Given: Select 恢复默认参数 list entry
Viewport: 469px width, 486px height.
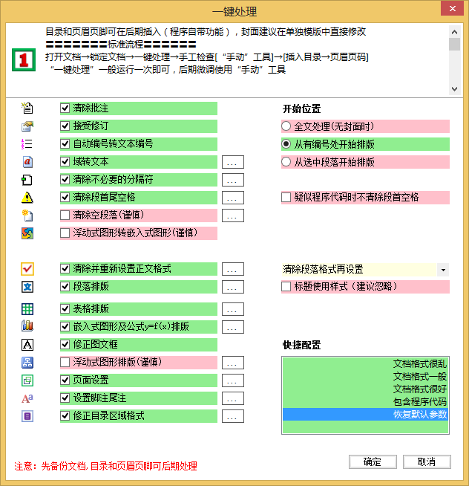Looking at the screenshot, I should pyautogui.click(x=365, y=415).
